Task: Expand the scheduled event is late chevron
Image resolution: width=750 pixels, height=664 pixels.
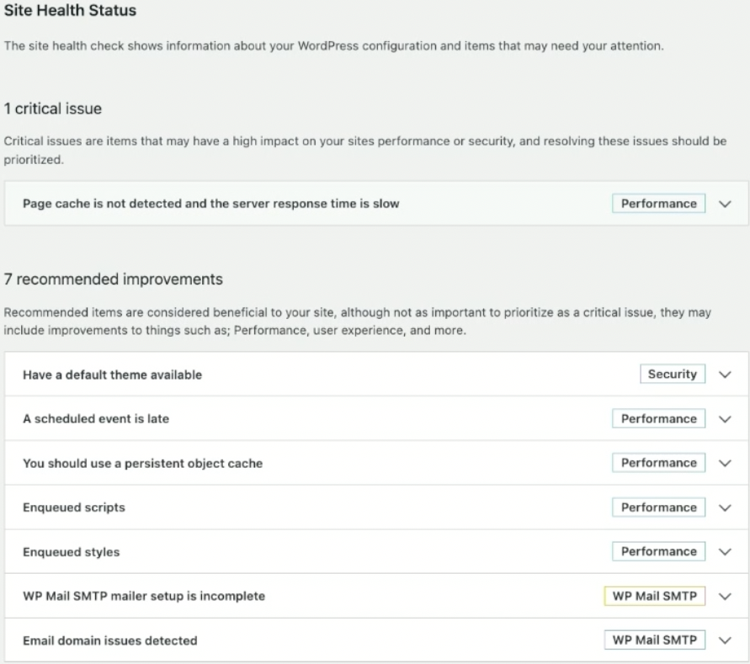Action: pos(725,419)
